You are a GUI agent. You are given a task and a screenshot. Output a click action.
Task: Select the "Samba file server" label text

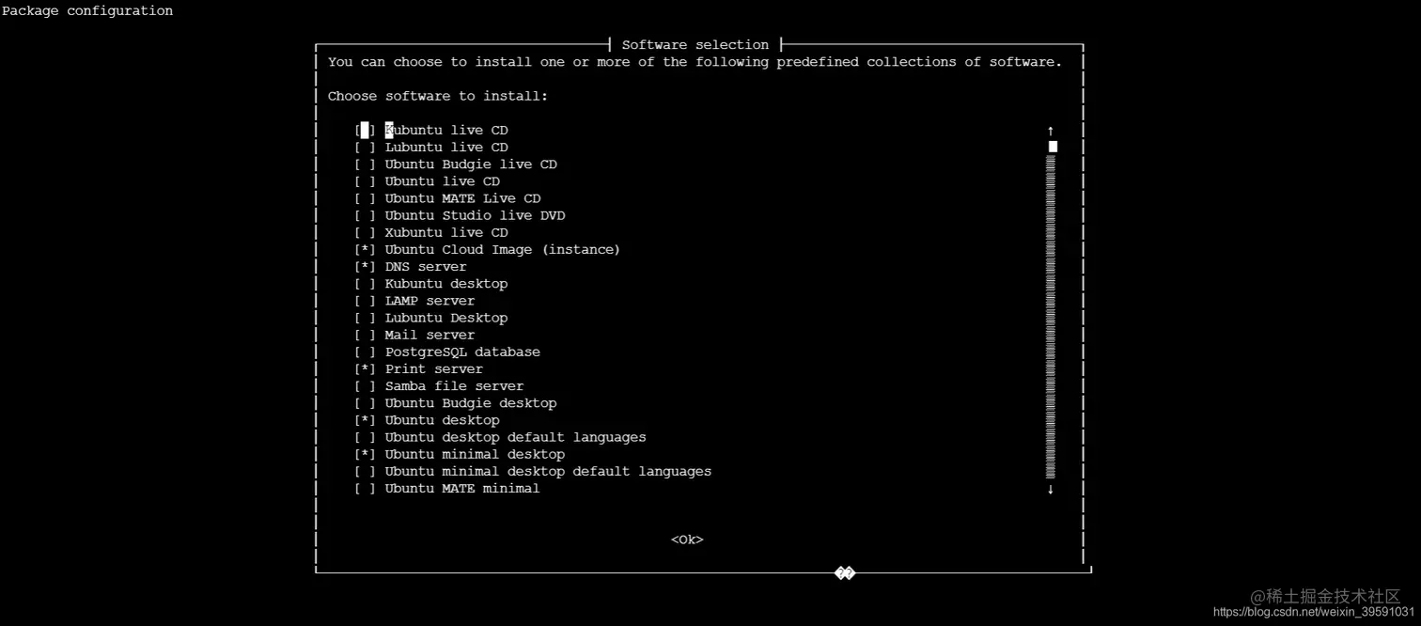tap(455, 386)
